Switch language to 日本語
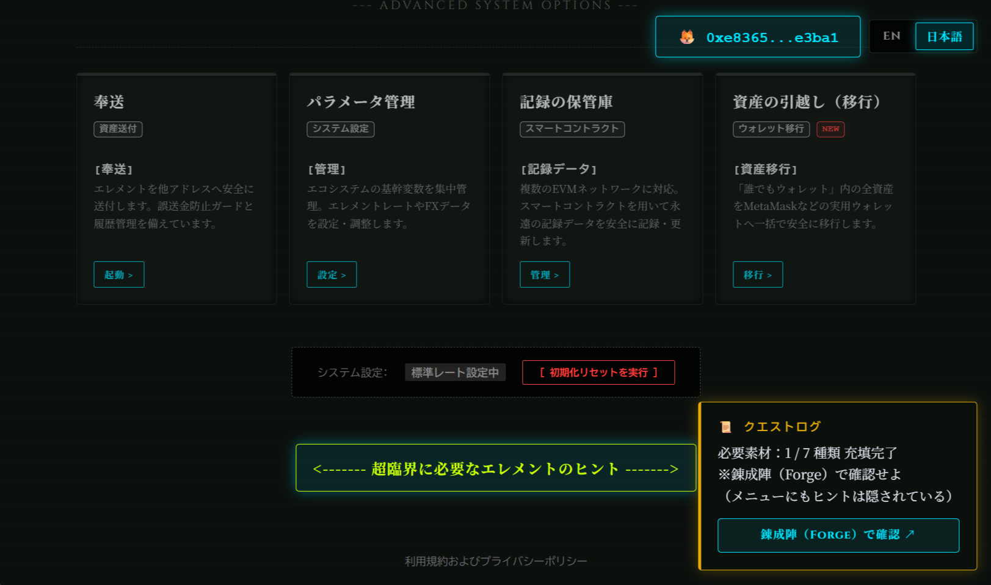Image resolution: width=991 pixels, height=585 pixels. coord(944,37)
